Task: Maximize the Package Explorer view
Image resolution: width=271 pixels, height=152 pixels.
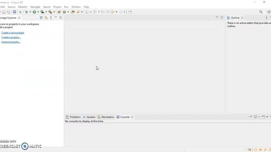Action: 61,18
